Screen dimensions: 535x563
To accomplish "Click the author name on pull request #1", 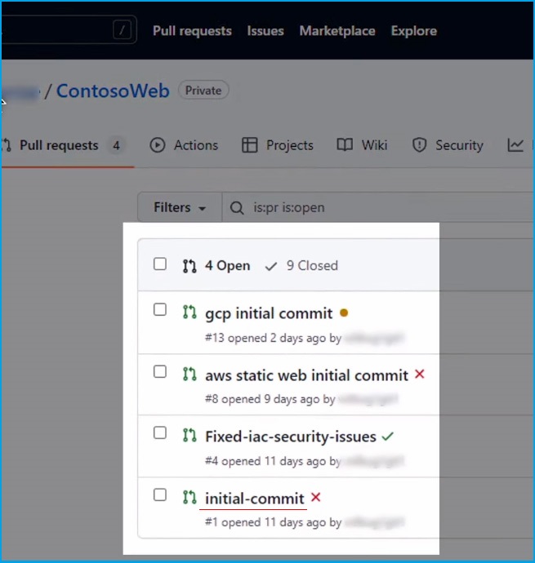I will (x=374, y=522).
